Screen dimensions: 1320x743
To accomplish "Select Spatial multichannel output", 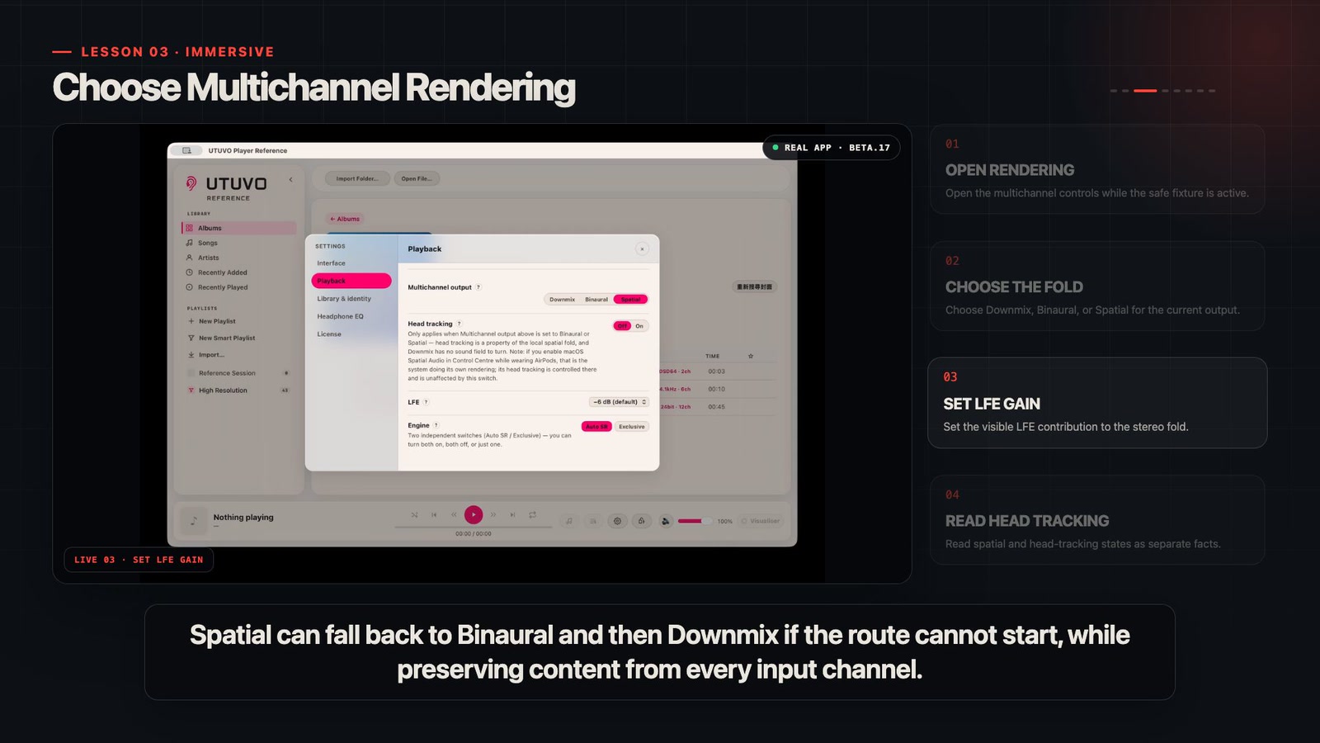I will [630, 300].
